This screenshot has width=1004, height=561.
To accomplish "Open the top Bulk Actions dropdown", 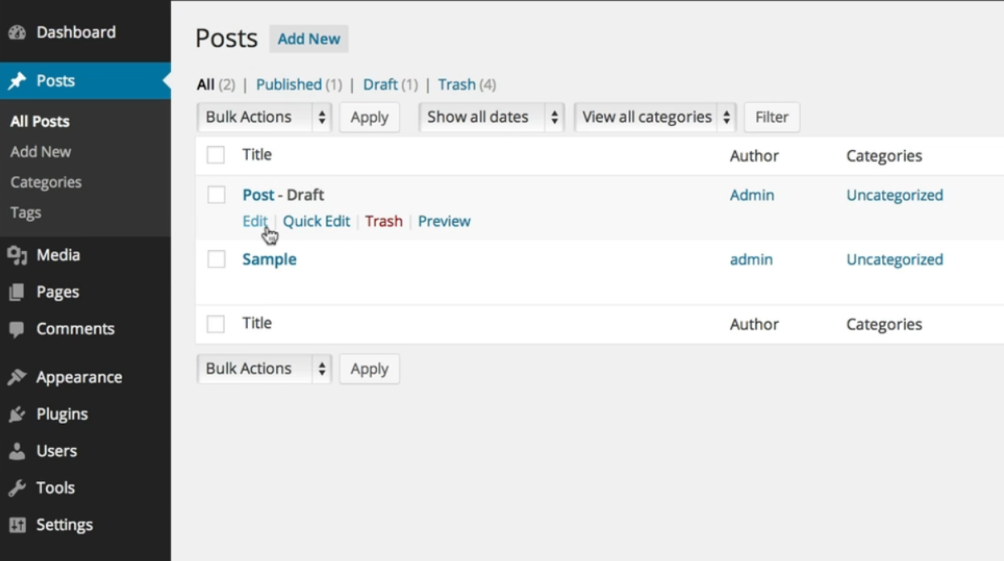I will 265,117.
